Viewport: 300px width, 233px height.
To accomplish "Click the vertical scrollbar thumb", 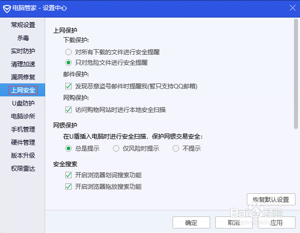I will [x=296, y=74].
